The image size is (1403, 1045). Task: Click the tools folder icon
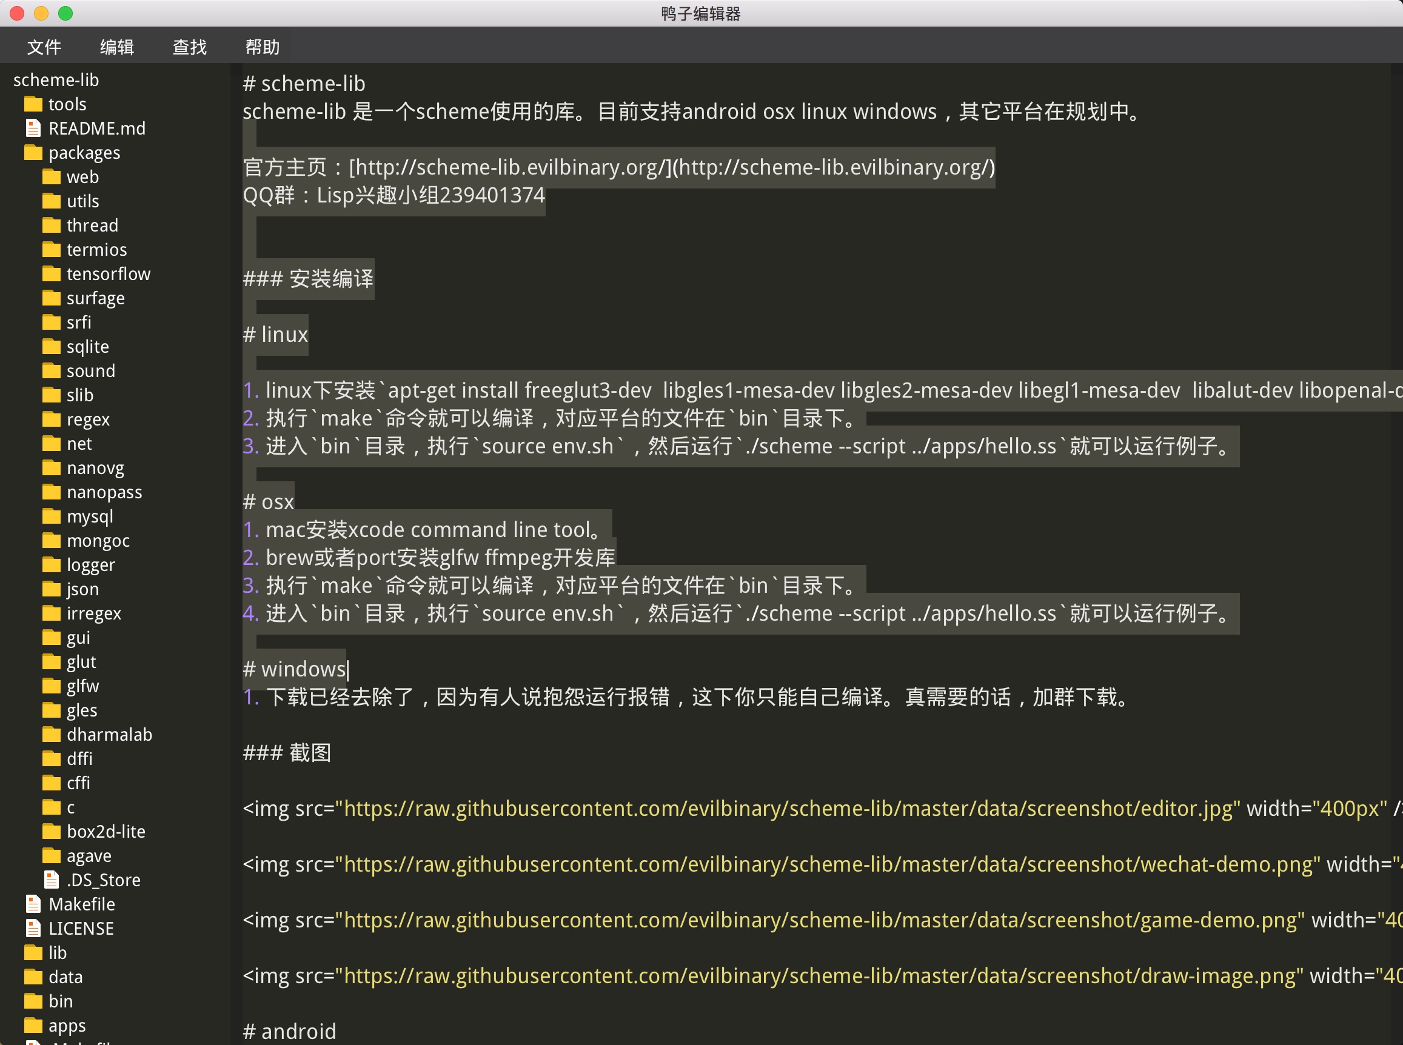[33, 104]
